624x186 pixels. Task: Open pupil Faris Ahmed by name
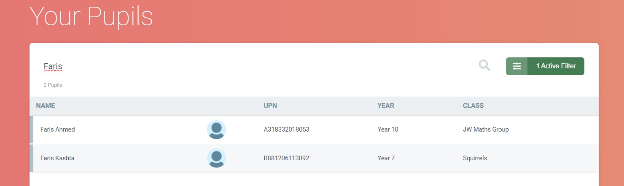coord(58,129)
